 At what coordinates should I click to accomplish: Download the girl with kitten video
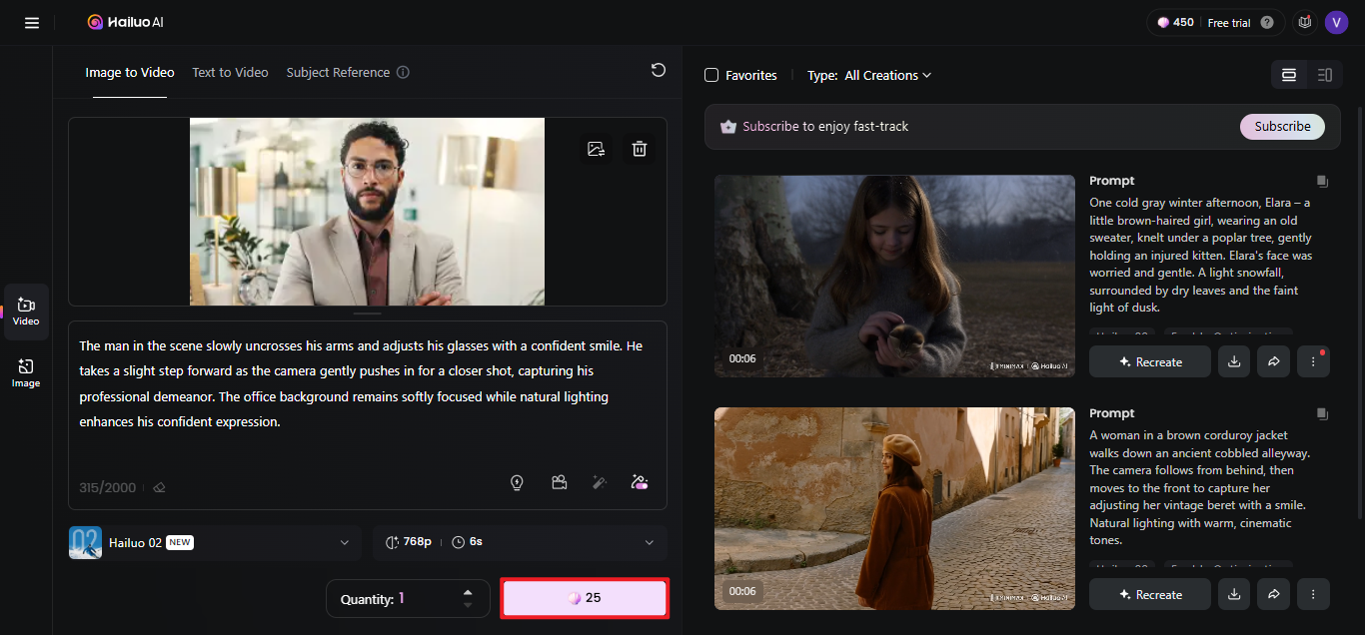coord(1234,362)
